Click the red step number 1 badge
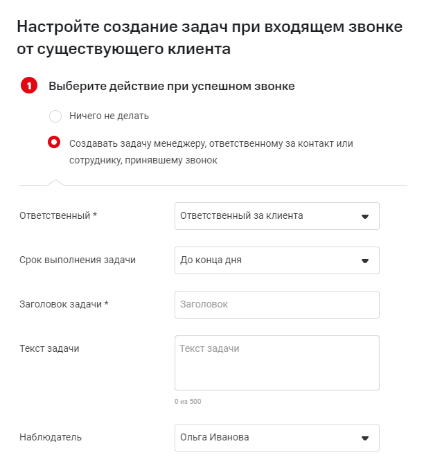The width and height of the screenshot is (424, 464). [x=29, y=87]
